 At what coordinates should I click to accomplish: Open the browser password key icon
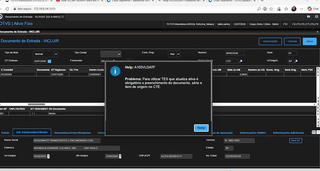point(259,9)
